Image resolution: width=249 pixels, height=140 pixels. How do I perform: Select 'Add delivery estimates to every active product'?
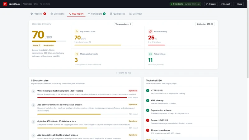[x=85, y=109]
